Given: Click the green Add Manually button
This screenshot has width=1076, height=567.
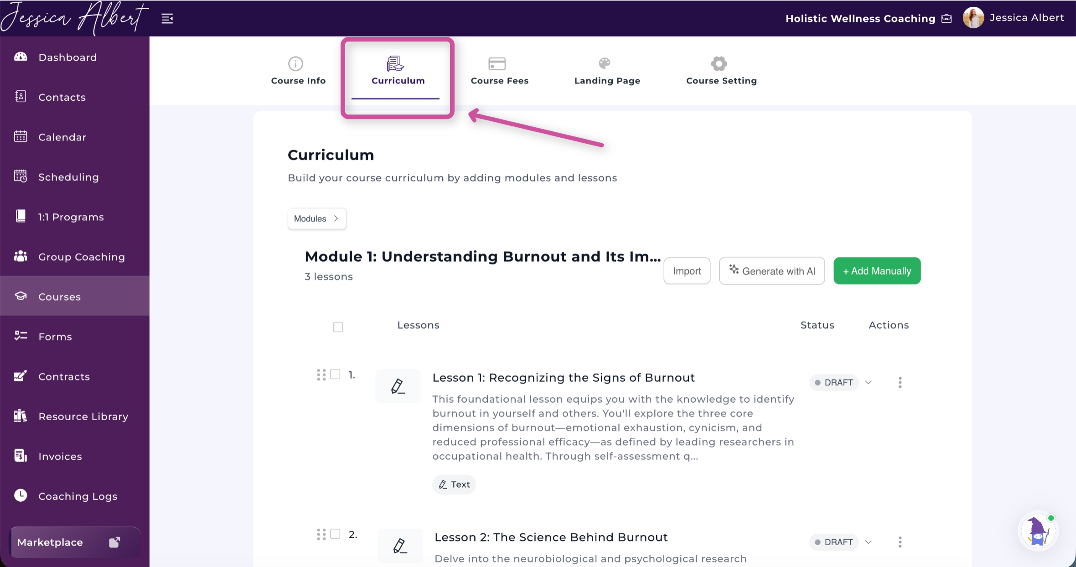Looking at the screenshot, I should point(877,271).
